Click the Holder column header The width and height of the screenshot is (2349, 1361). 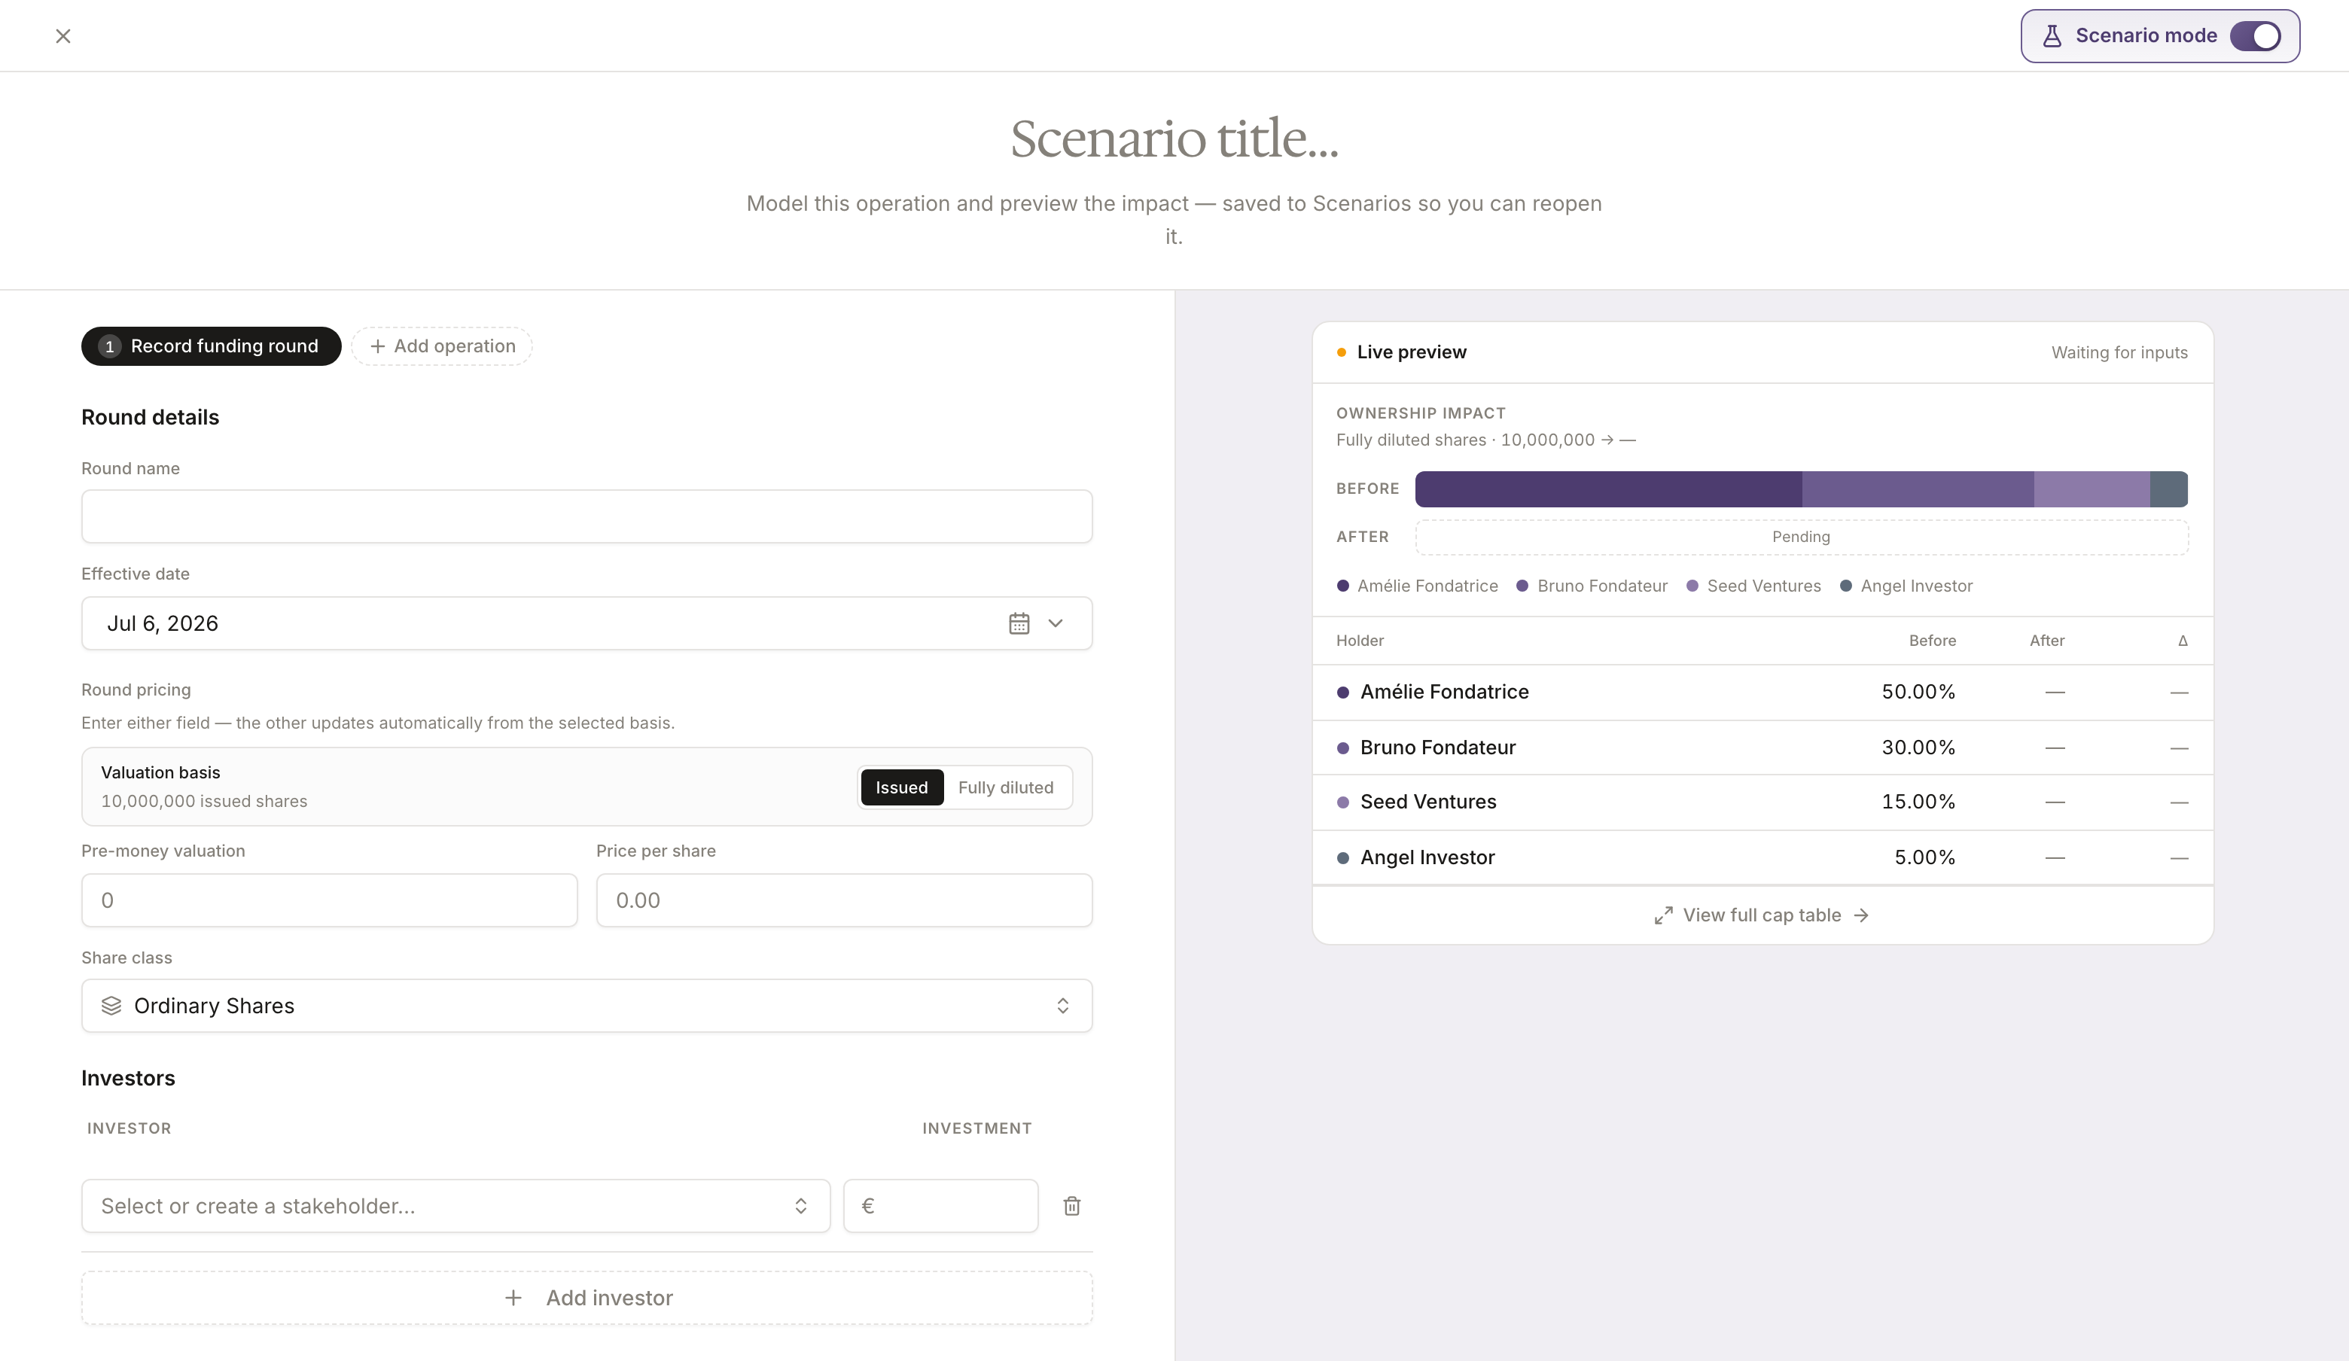click(1360, 641)
